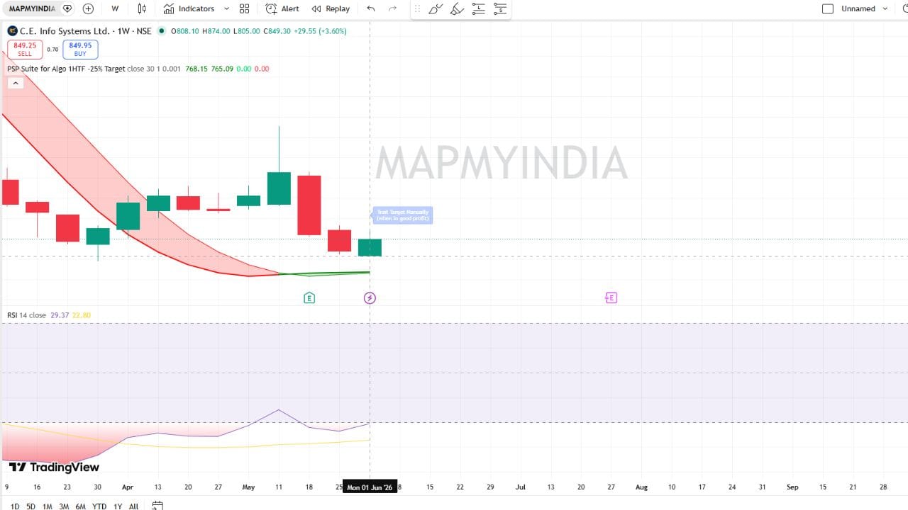Image resolution: width=908 pixels, height=510 pixels.
Task: Collapse the indicator legend with the arrow
Action: tap(15, 83)
